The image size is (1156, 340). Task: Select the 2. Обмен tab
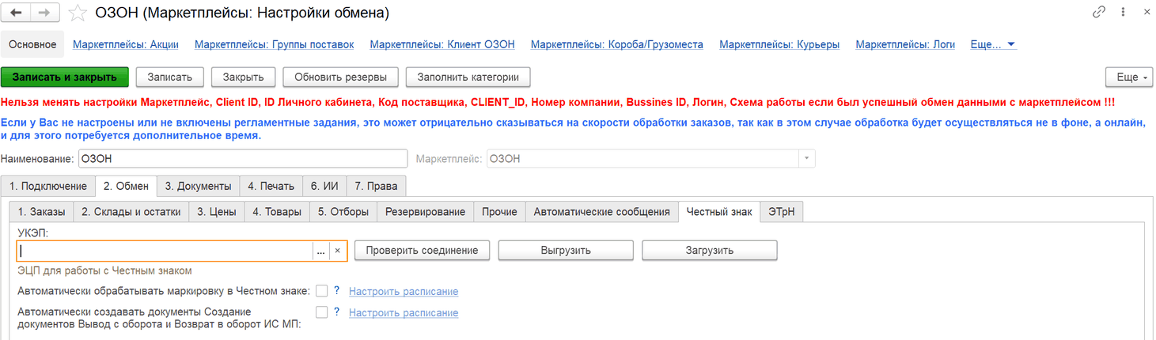[x=126, y=186]
